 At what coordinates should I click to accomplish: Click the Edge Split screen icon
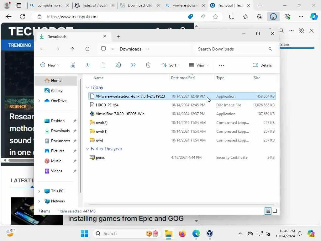tap(232, 17)
